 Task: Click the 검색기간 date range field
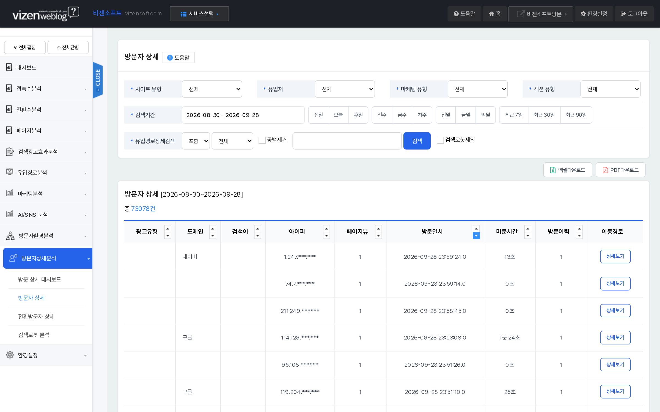point(243,115)
